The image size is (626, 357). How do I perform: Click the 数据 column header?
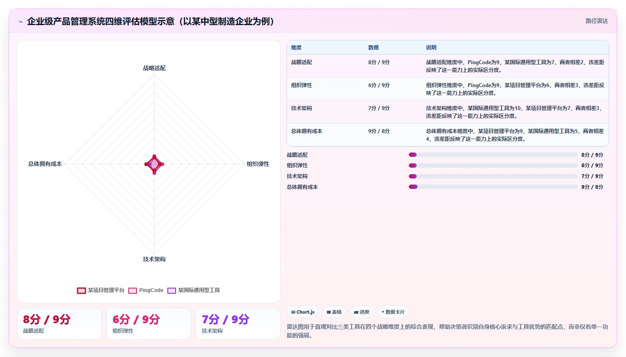[373, 48]
